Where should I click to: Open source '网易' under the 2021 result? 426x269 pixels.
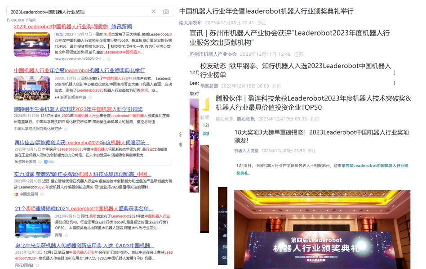click(x=59, y=235)
